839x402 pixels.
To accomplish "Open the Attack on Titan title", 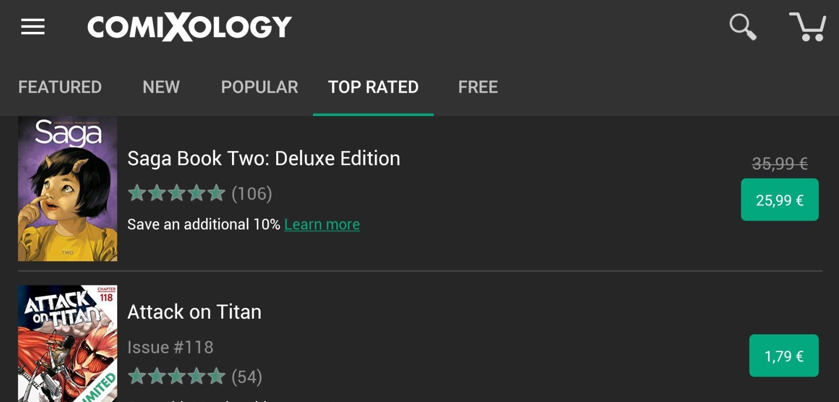I will point(194,312).
